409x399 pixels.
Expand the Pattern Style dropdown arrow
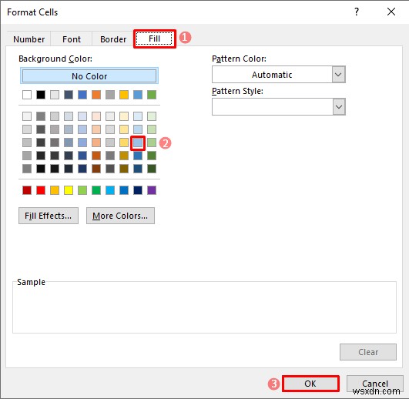coord(339,107)
